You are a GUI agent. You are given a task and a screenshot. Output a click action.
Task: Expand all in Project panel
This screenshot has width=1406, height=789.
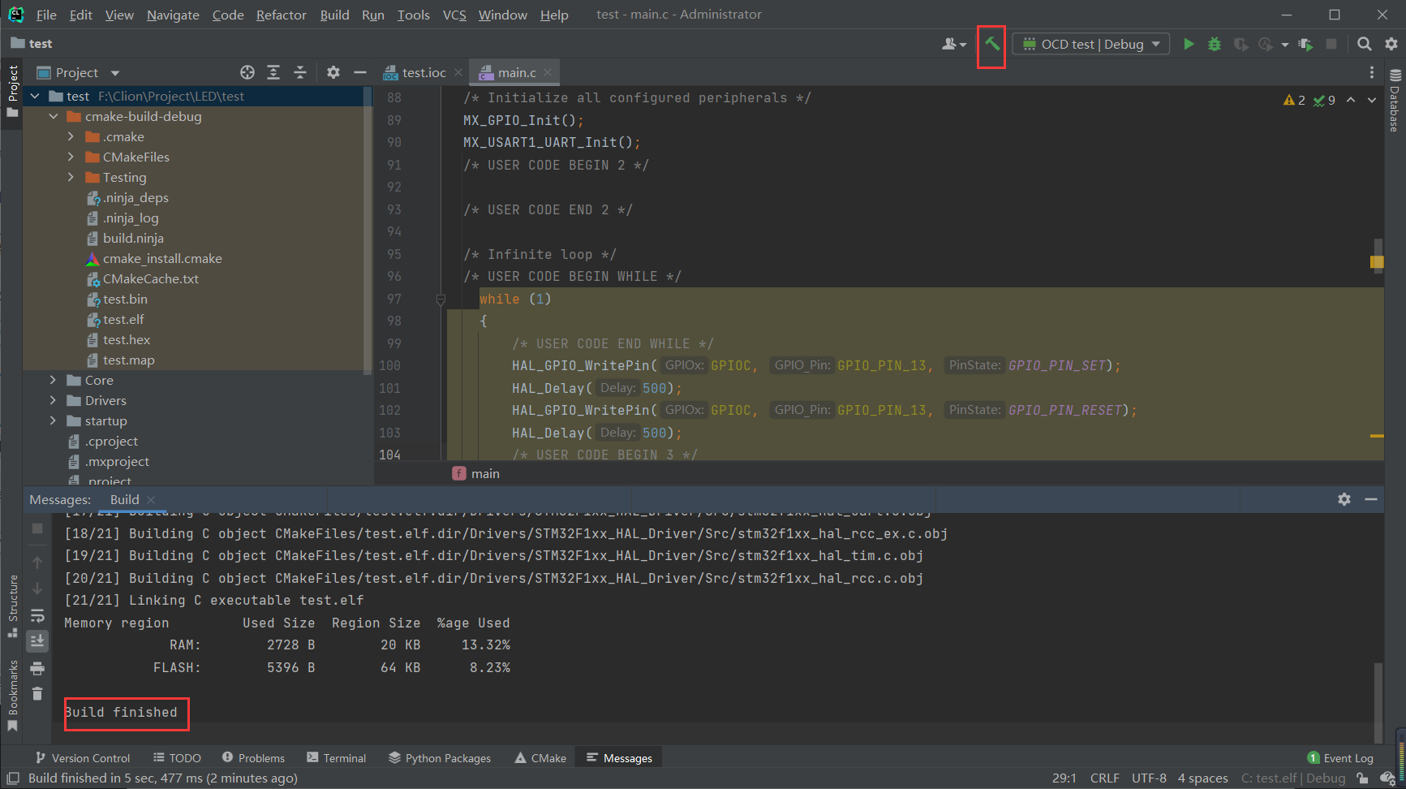coord(273,72)
